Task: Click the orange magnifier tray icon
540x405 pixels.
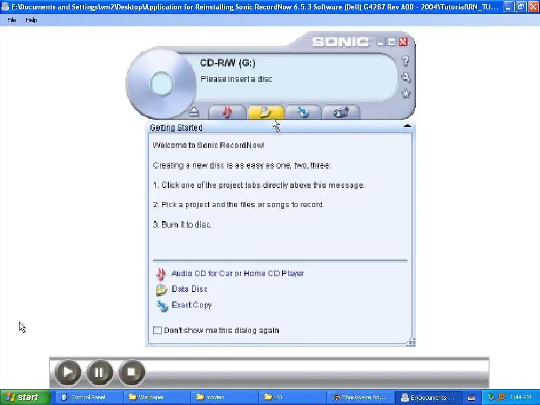Action: tap(502, 398)
